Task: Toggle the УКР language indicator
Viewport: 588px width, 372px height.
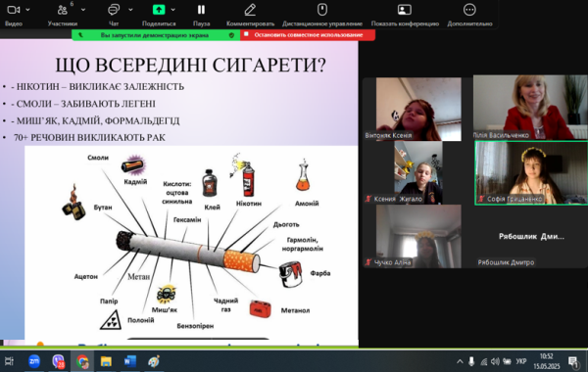Action: point(521,361)
